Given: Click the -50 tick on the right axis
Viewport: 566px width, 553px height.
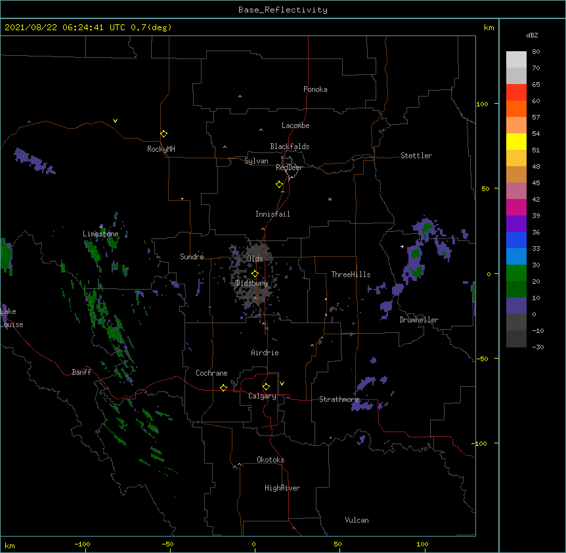Looking at the screenshot, I should point(482,359).
